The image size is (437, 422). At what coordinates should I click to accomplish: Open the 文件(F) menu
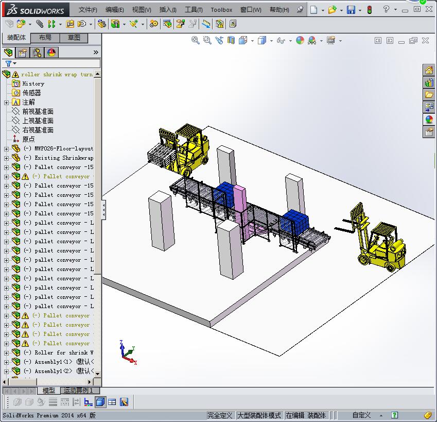[x=88, y=10]
